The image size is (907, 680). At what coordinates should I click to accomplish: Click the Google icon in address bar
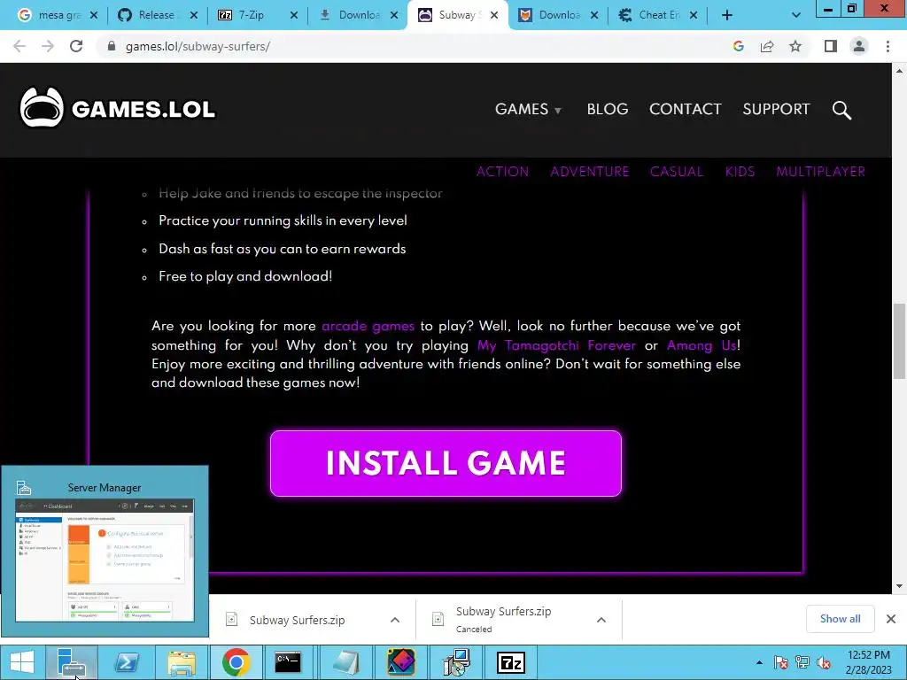tap(738, 46)
